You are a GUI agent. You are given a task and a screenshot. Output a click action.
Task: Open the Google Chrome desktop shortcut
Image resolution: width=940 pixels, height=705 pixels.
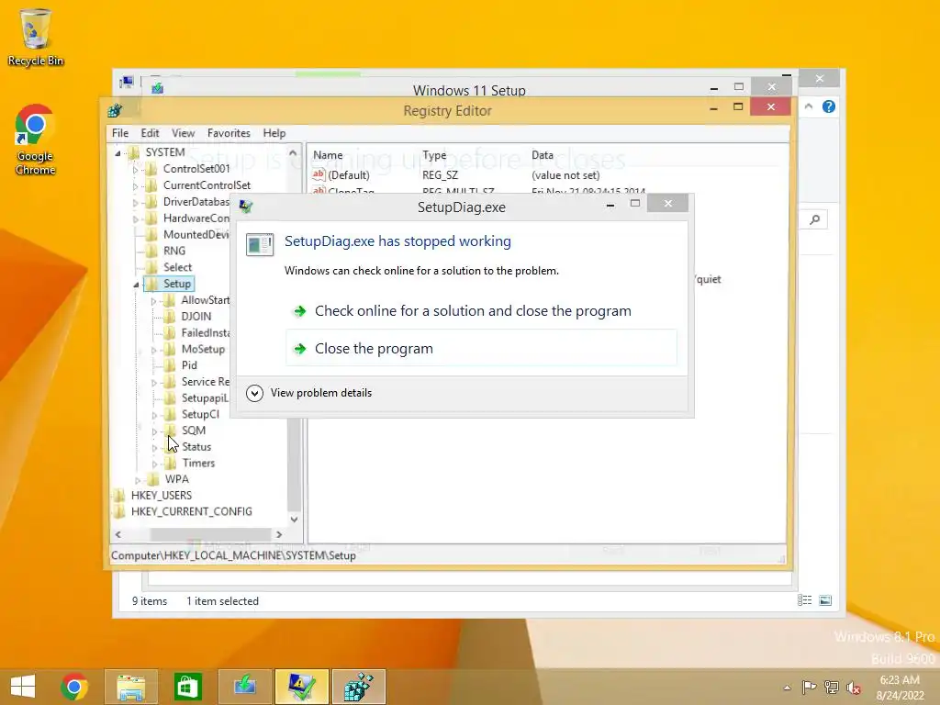[36, 140]
